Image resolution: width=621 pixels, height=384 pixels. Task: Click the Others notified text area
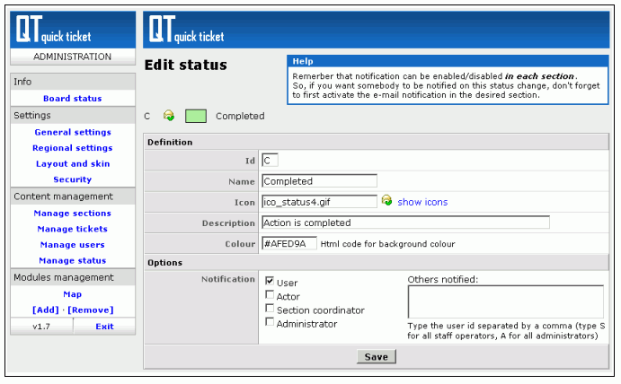[x=505, y=302]
